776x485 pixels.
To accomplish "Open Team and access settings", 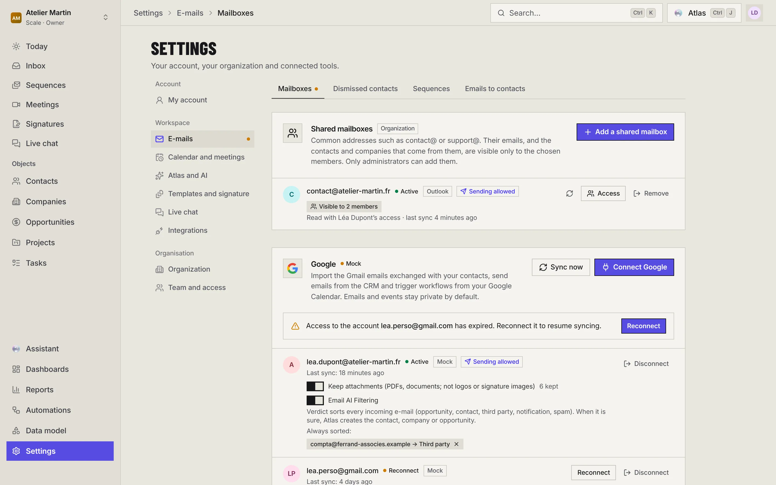I will 202,287.
